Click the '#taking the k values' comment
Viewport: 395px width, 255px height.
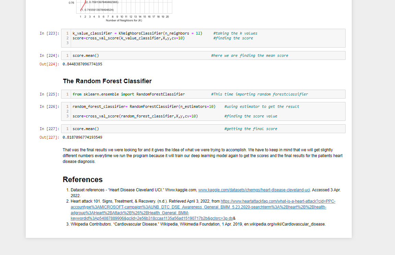pyautogui.click(x=235, y=33)
